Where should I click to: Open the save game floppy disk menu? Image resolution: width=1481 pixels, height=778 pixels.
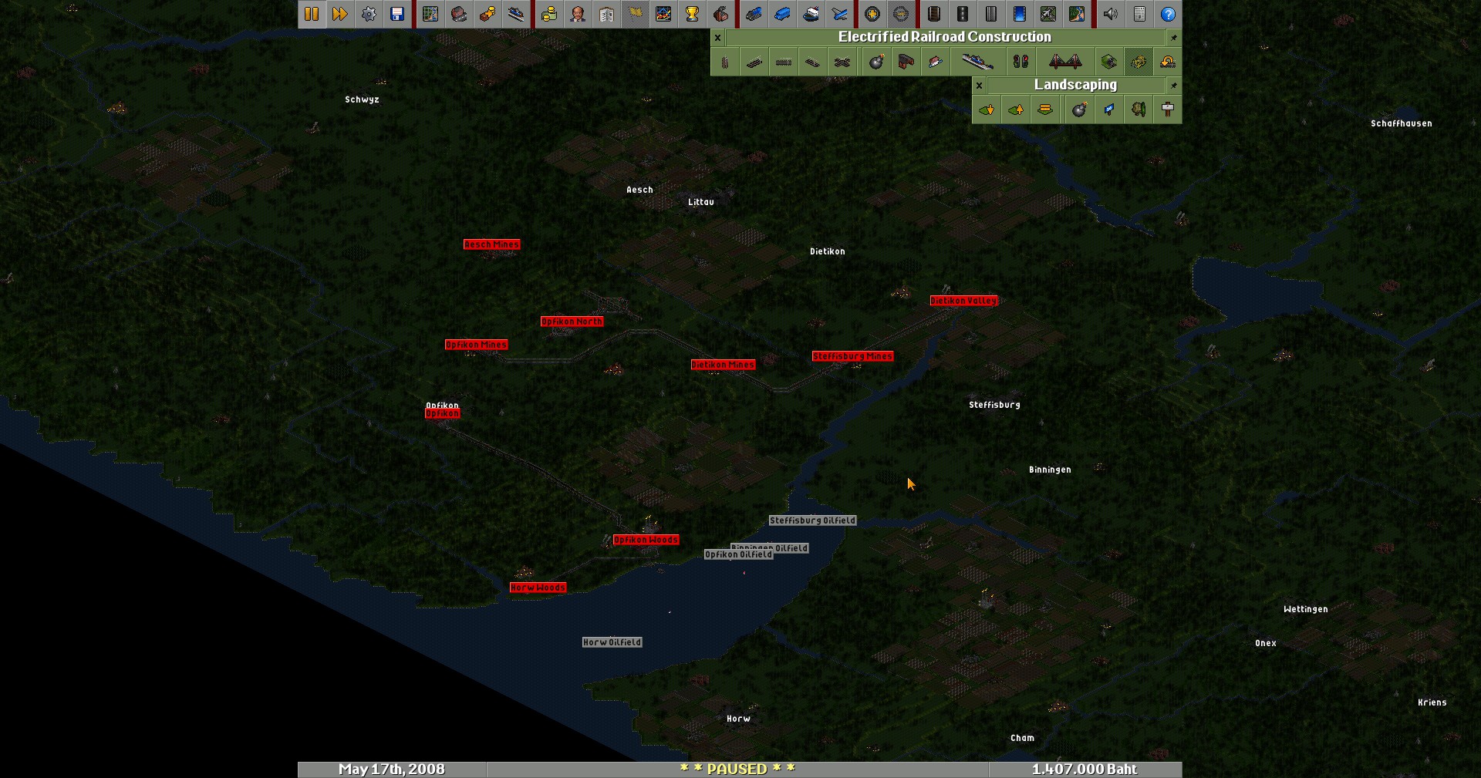click(x=397, y=14)
